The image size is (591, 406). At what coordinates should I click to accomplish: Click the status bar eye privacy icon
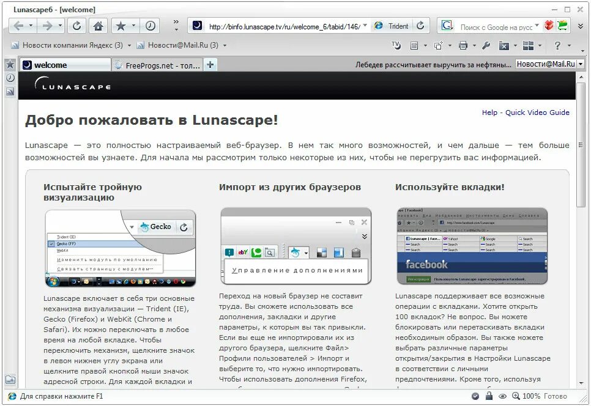pyautogui.click(x=502, y=396)
